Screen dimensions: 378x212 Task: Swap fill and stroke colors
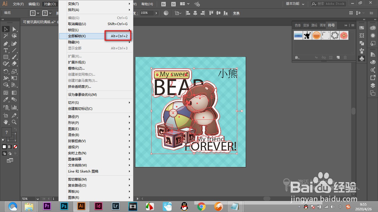(15, 129)
